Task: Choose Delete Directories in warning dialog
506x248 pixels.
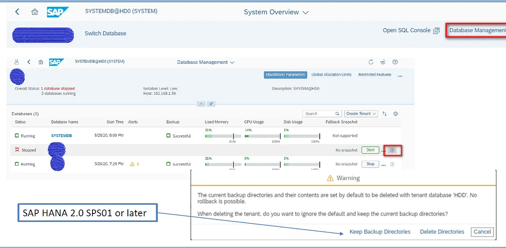Action: 442,232
